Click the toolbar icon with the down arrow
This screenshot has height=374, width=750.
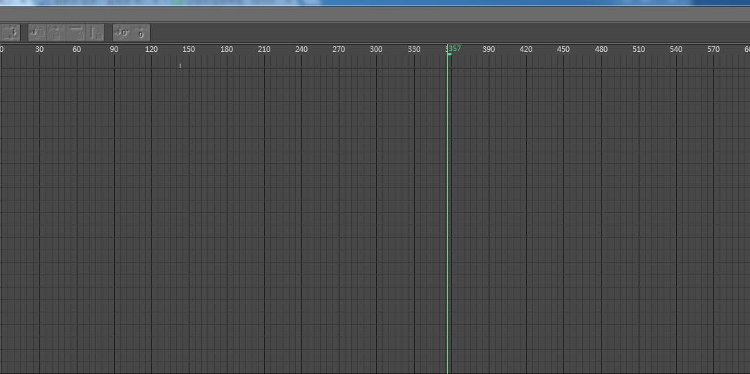10,32
